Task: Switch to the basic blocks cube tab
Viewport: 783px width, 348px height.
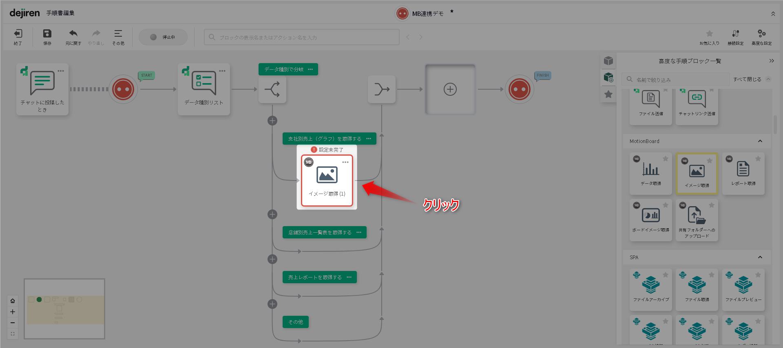Action: tap(608, 61)
